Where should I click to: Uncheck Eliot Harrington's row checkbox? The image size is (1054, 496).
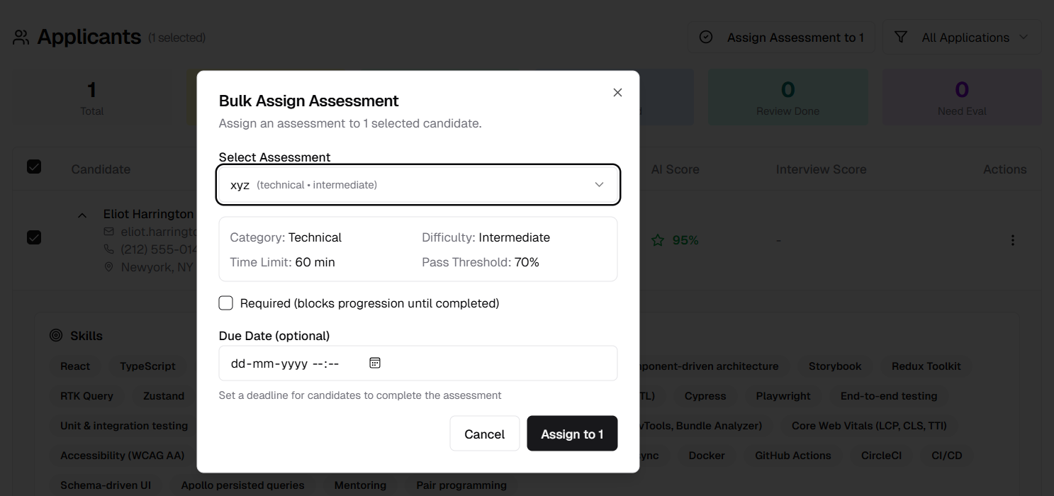(x=34, y=237)
